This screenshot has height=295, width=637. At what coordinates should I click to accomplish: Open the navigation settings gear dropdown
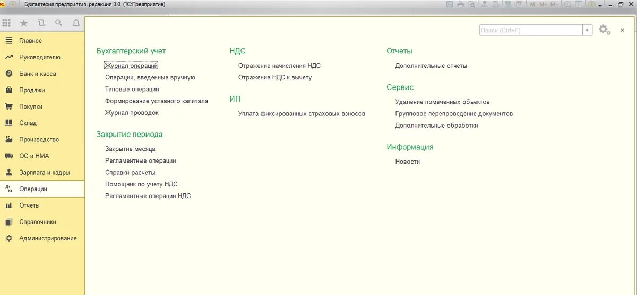coord(605,30)
